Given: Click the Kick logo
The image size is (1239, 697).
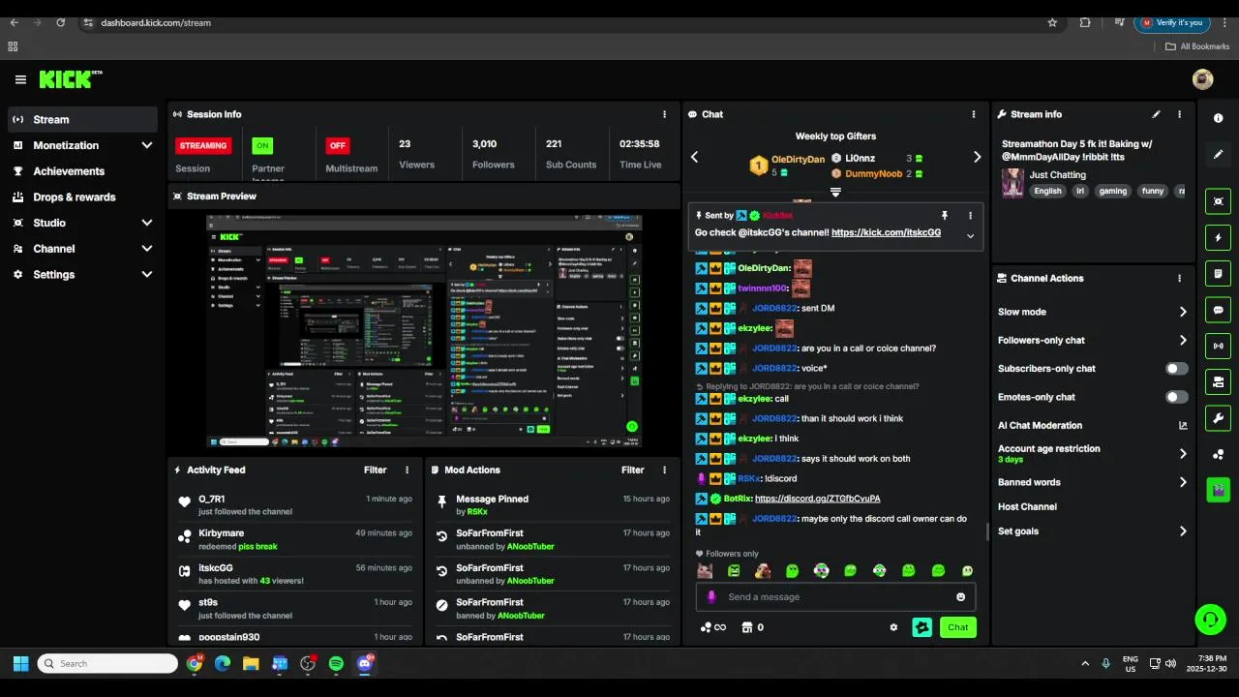Looking at the screenshot, I should click(x=70, y=79).
